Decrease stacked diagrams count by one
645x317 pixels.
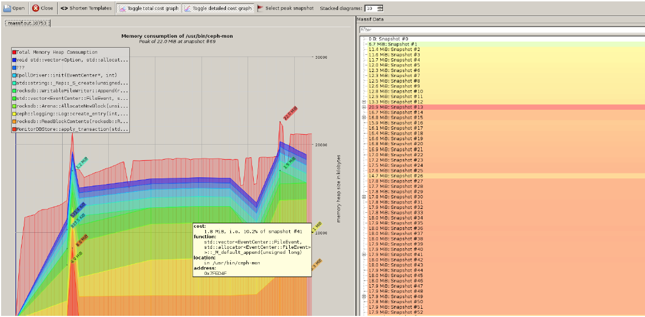point(380,10)
